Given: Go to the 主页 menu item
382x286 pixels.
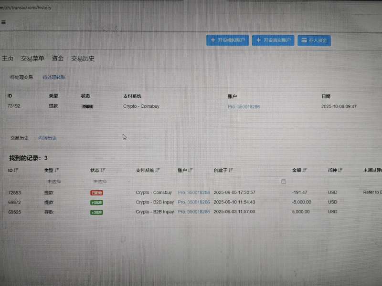Looking at the screenshot, I should (8, 58).
